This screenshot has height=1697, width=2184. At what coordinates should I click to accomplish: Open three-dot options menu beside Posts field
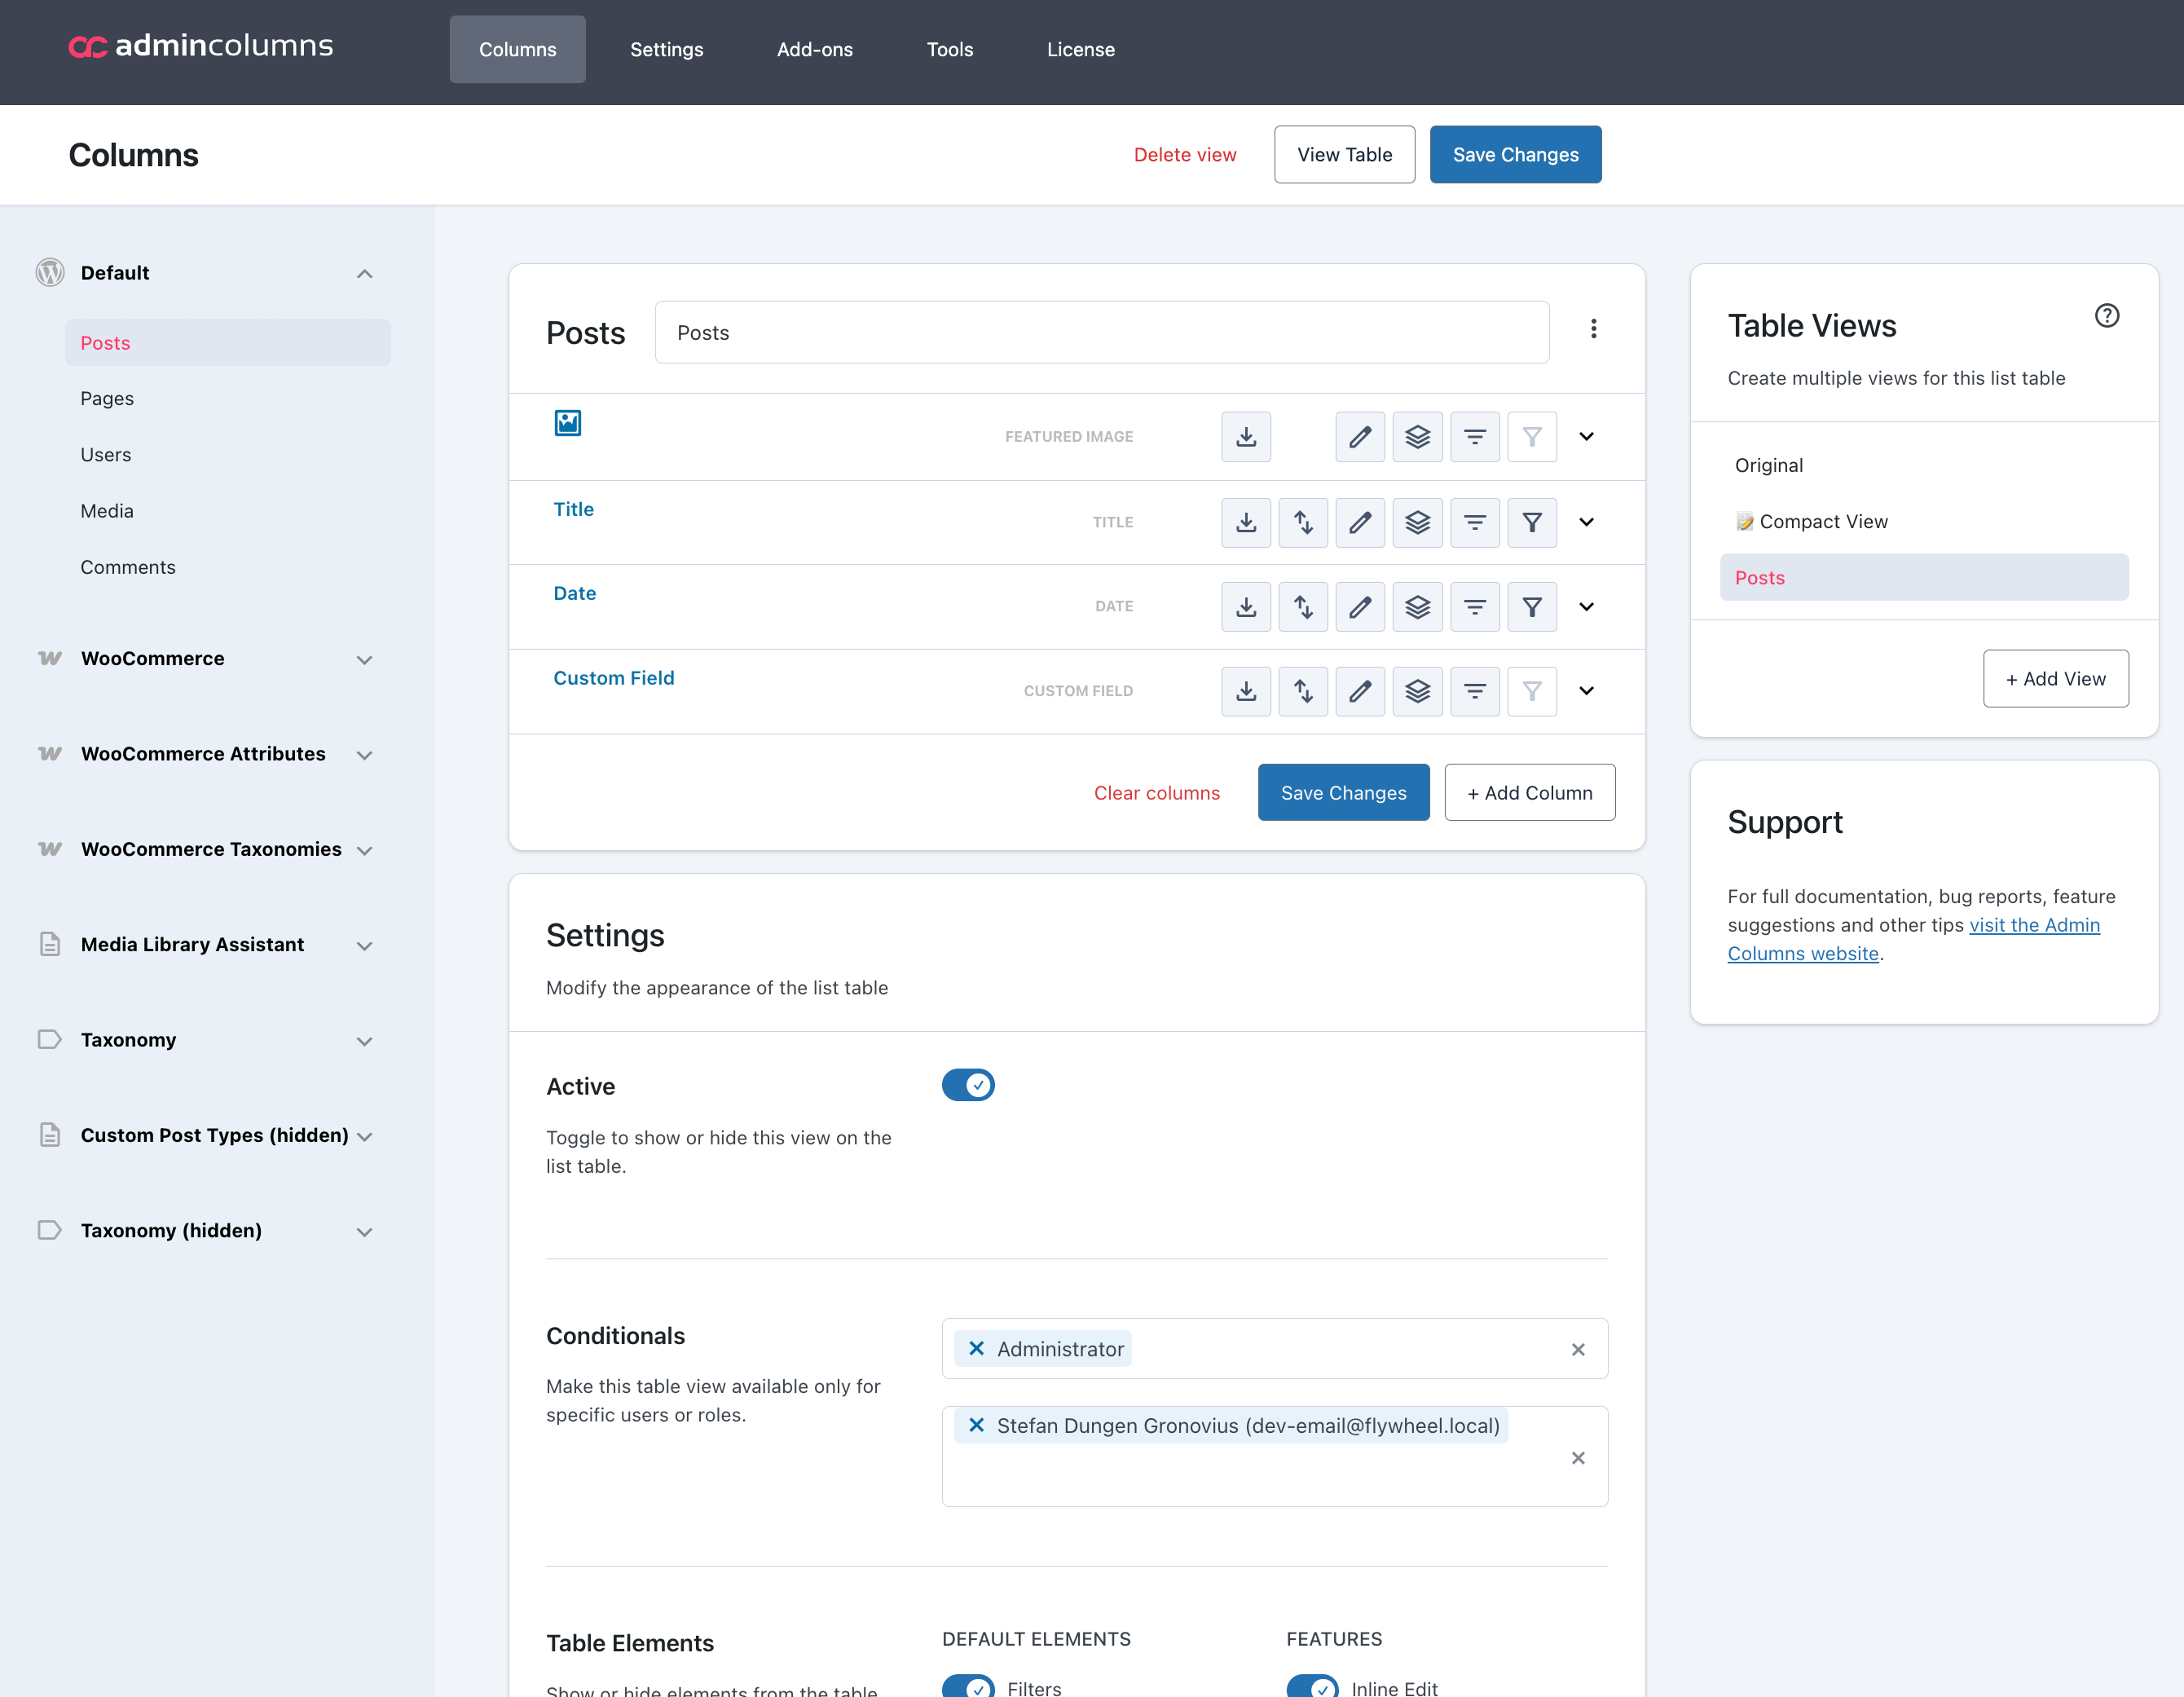(1593, 329)
